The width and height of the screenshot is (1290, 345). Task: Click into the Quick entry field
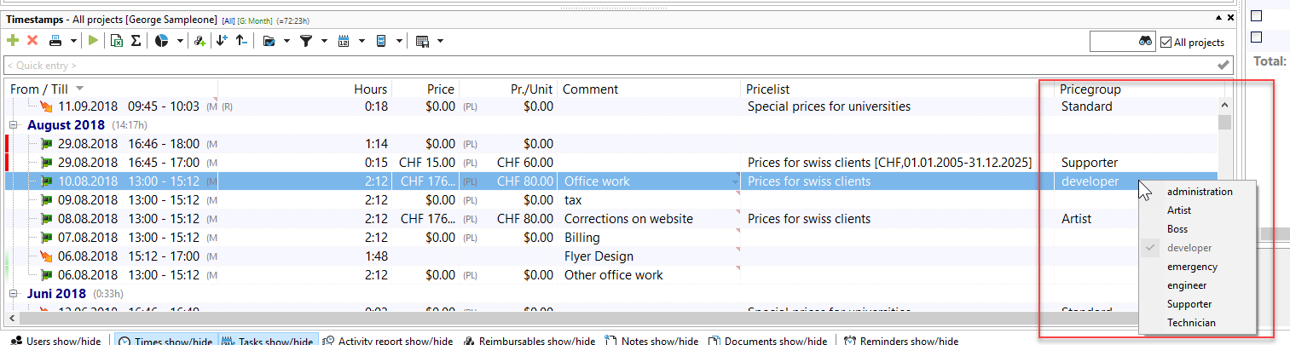tap(597, 65)
